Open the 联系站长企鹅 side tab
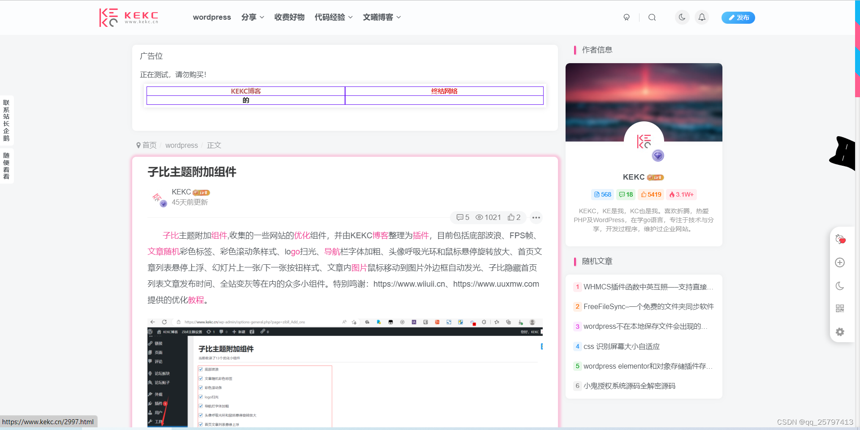The width and height of the screenshot is (860, 430). (6, 120)
